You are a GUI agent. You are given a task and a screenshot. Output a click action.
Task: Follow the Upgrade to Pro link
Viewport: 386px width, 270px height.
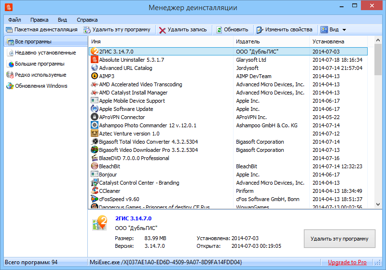coord(347,262)
